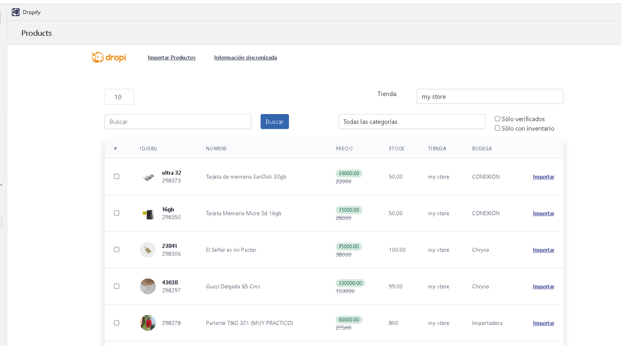Viewport: 629px width, 354px height.
Task: Click the PRECIO column header
Action: coord(344,148)
